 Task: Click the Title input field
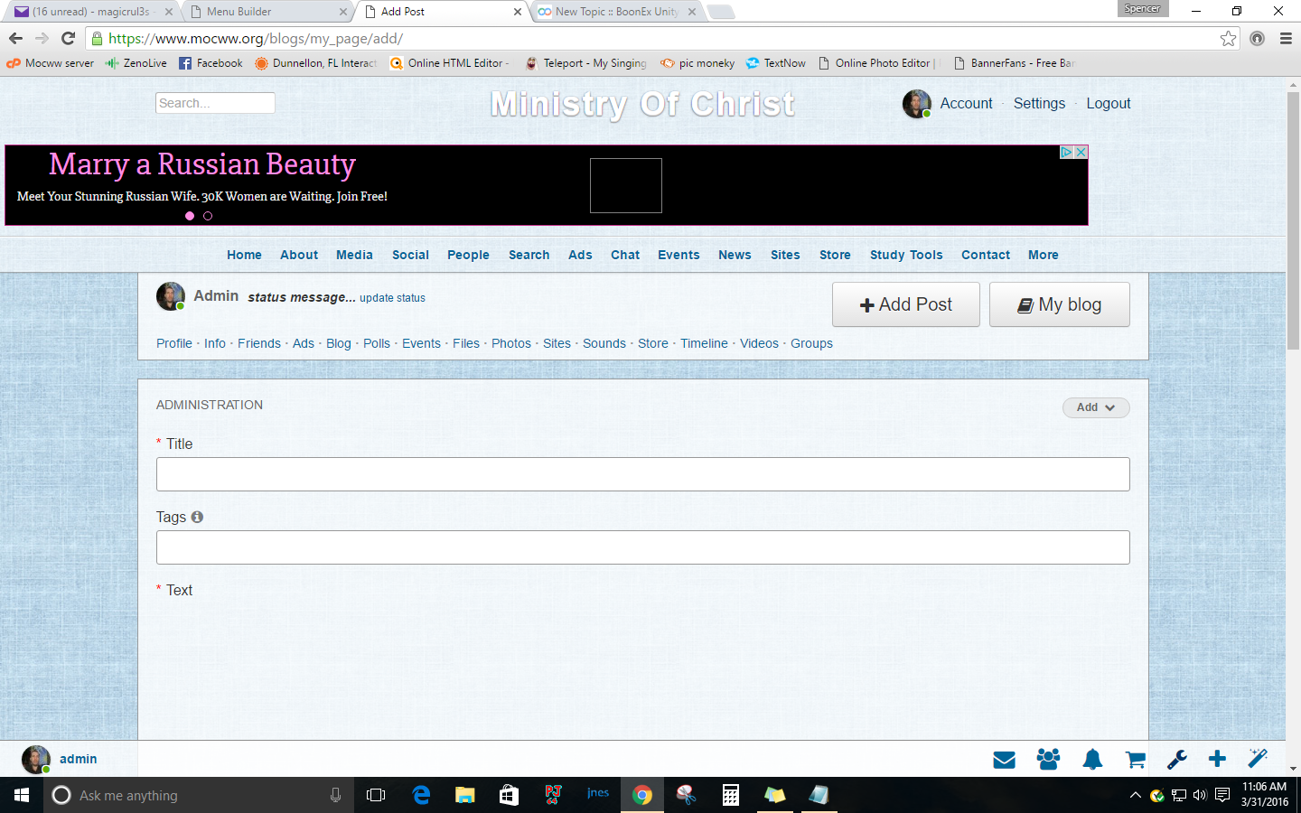(642, 474)
